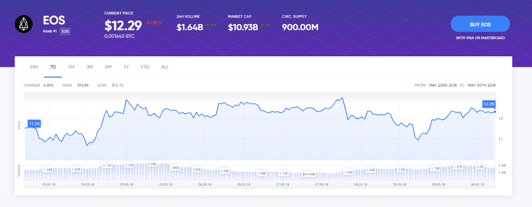Viewport: 532px width, 207px height.
Task: Click the $10.70 low value
Action: click(117, 85)
